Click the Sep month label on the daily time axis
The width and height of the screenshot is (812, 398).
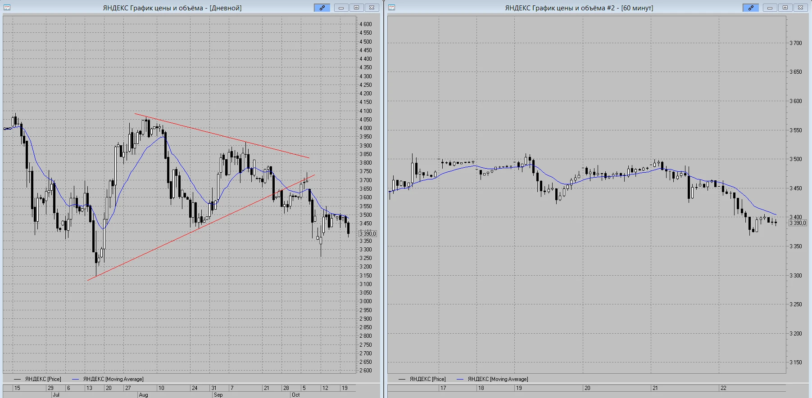[218, 395]
